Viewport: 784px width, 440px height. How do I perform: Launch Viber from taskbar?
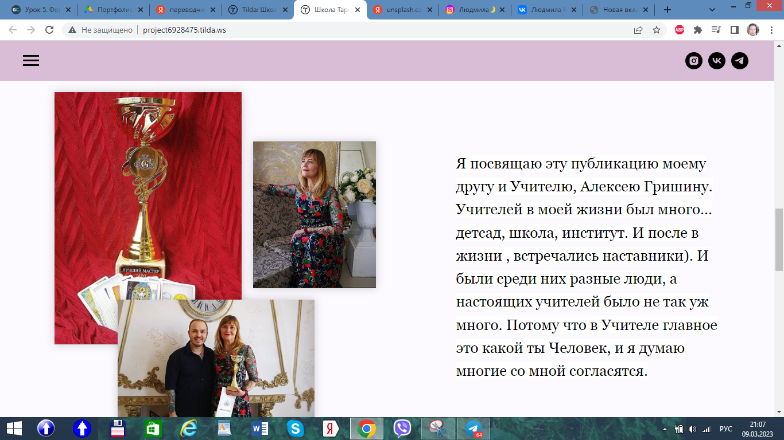tap(402, 429)
